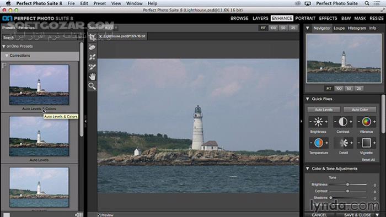Warm the image with Temperature plus
This screenshot has height=217, width=386.
click(326, 143)
